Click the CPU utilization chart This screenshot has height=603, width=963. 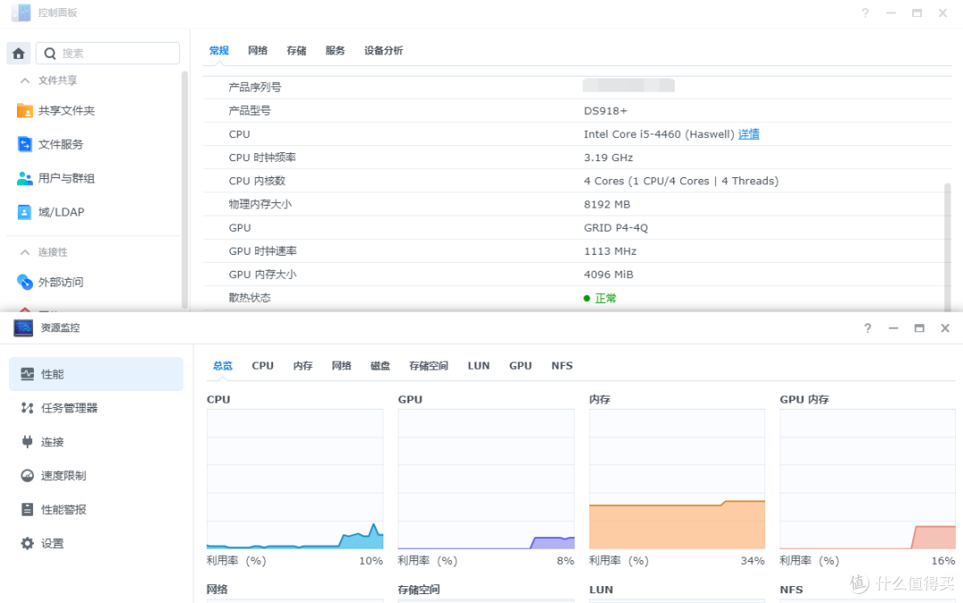click(x=295, y=479)
